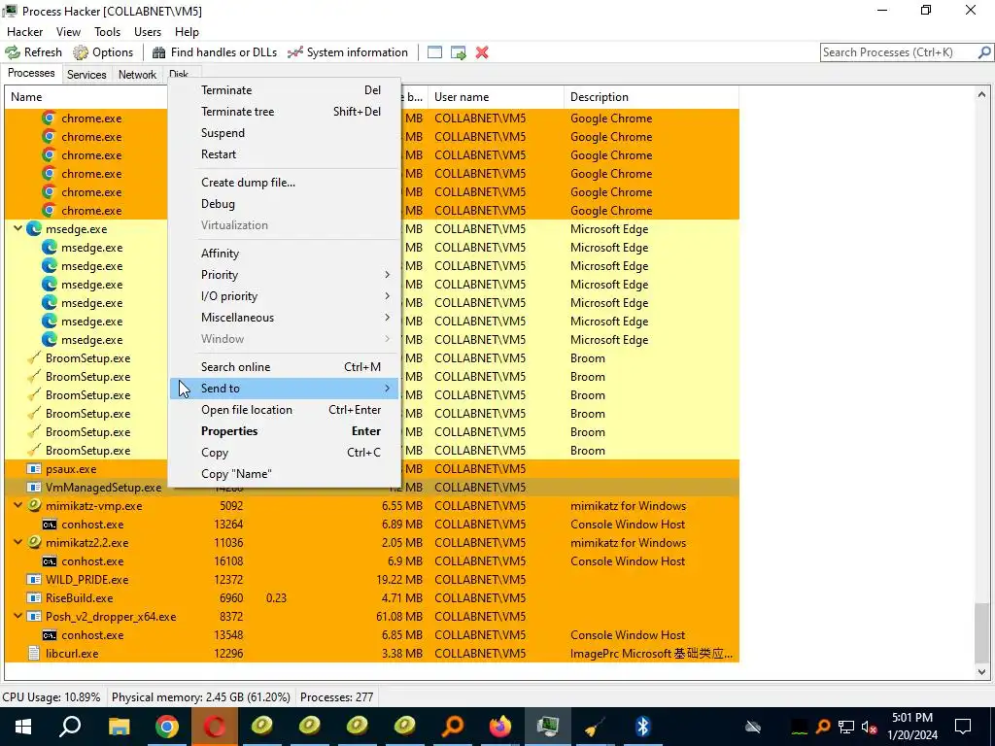This screenshot has width=995, height=746.
Task: Choose Terminate from context menu
Action: (285, 90)
